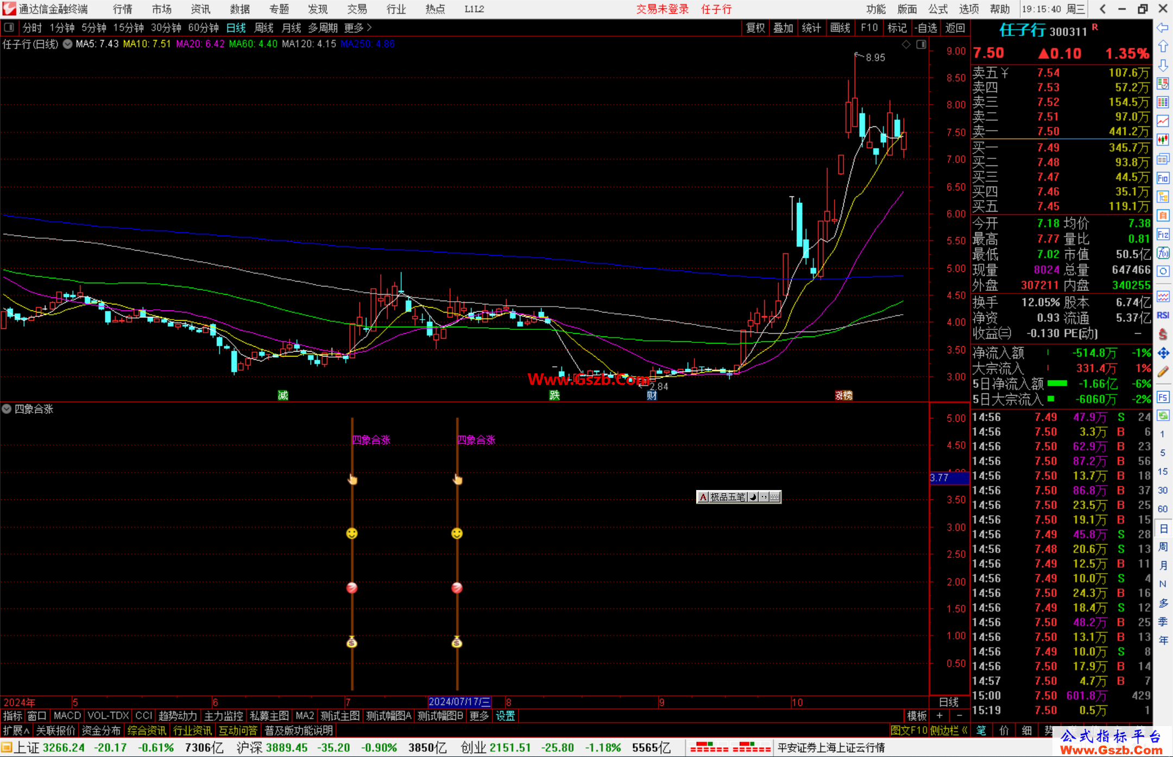This screenshot has height=757, width=1173.
Task: Click the FS icon in right sidebar
Action: coord(1163,397)
